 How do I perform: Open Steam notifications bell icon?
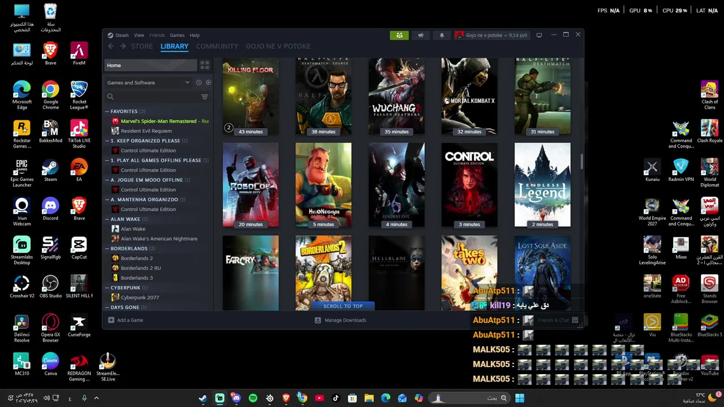point(442,35)
